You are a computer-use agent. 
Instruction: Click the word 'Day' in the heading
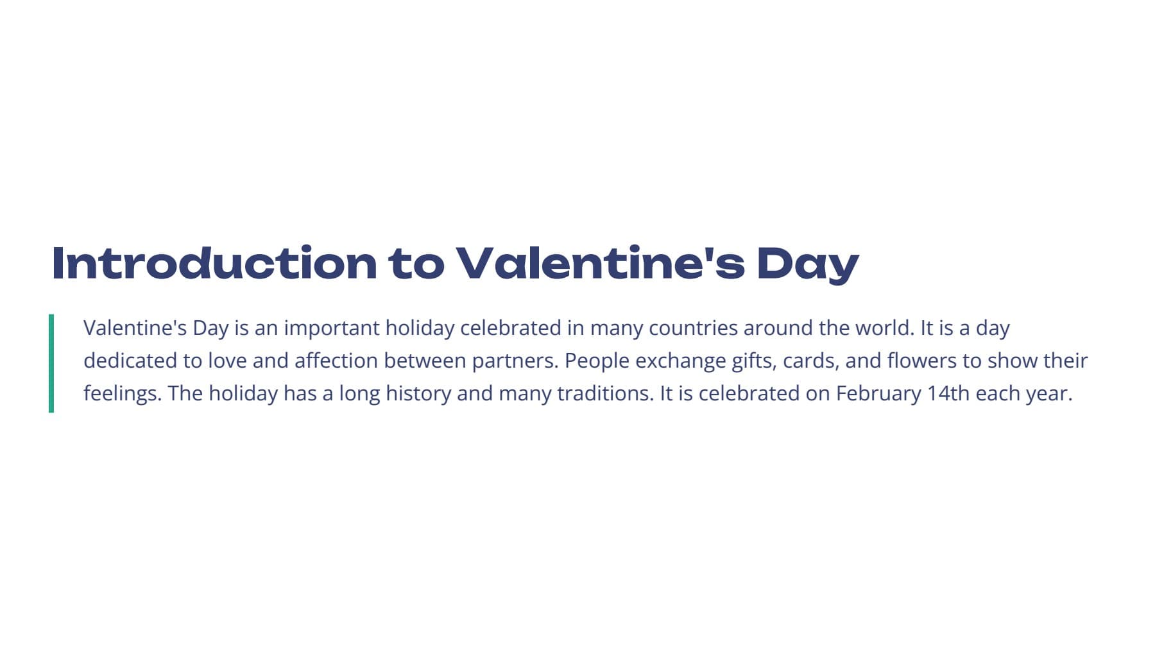[x=807, y=264]
